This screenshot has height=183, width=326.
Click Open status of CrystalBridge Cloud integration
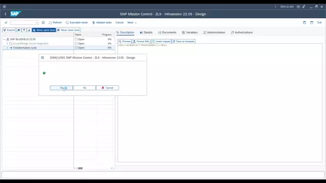tap(79, 44)
